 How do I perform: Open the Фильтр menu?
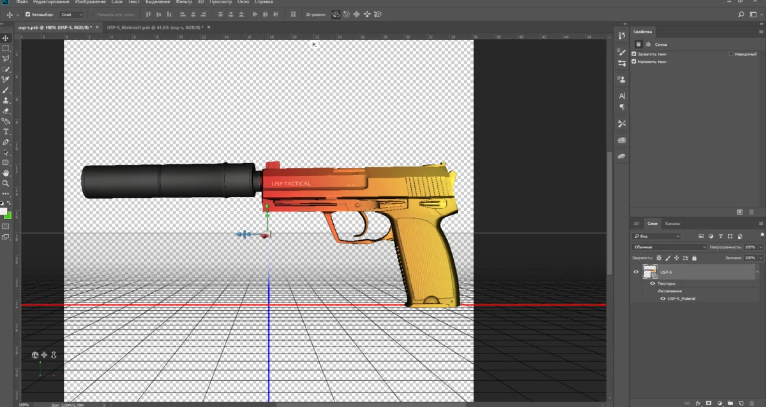[184, 3]
